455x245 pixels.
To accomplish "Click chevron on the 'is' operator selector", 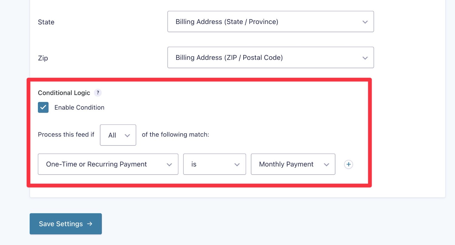I will (237, 165).
